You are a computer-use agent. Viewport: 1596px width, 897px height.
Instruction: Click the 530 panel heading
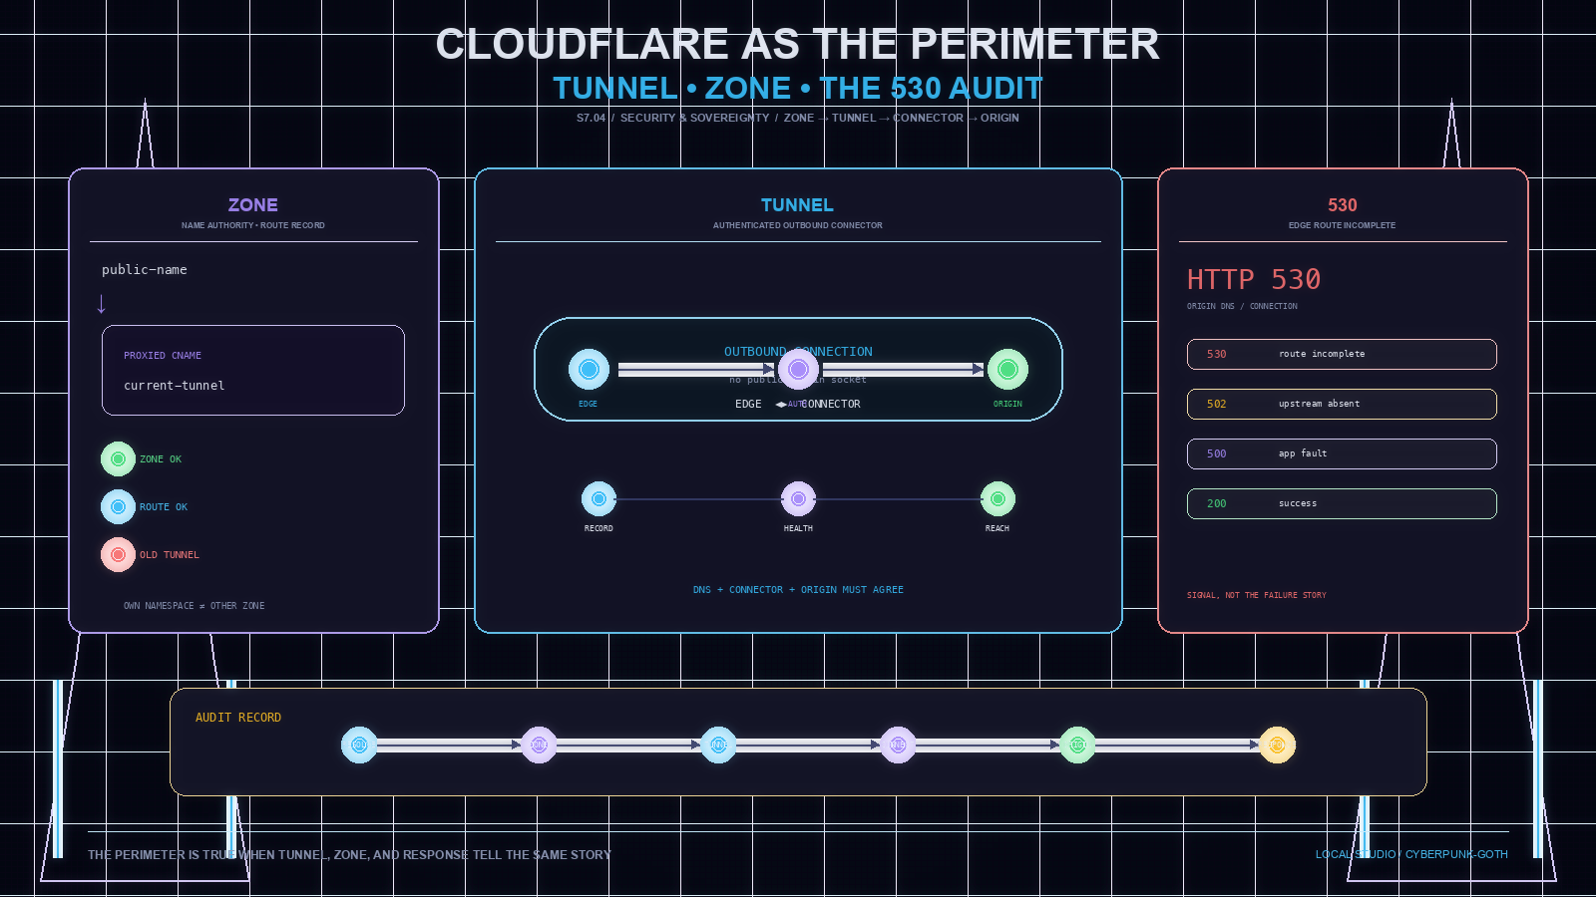tap(1343, 204)
